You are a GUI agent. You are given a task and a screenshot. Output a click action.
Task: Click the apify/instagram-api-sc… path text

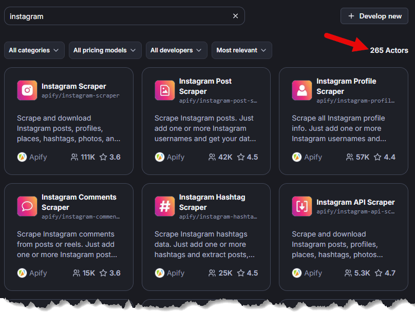[355, 212]
